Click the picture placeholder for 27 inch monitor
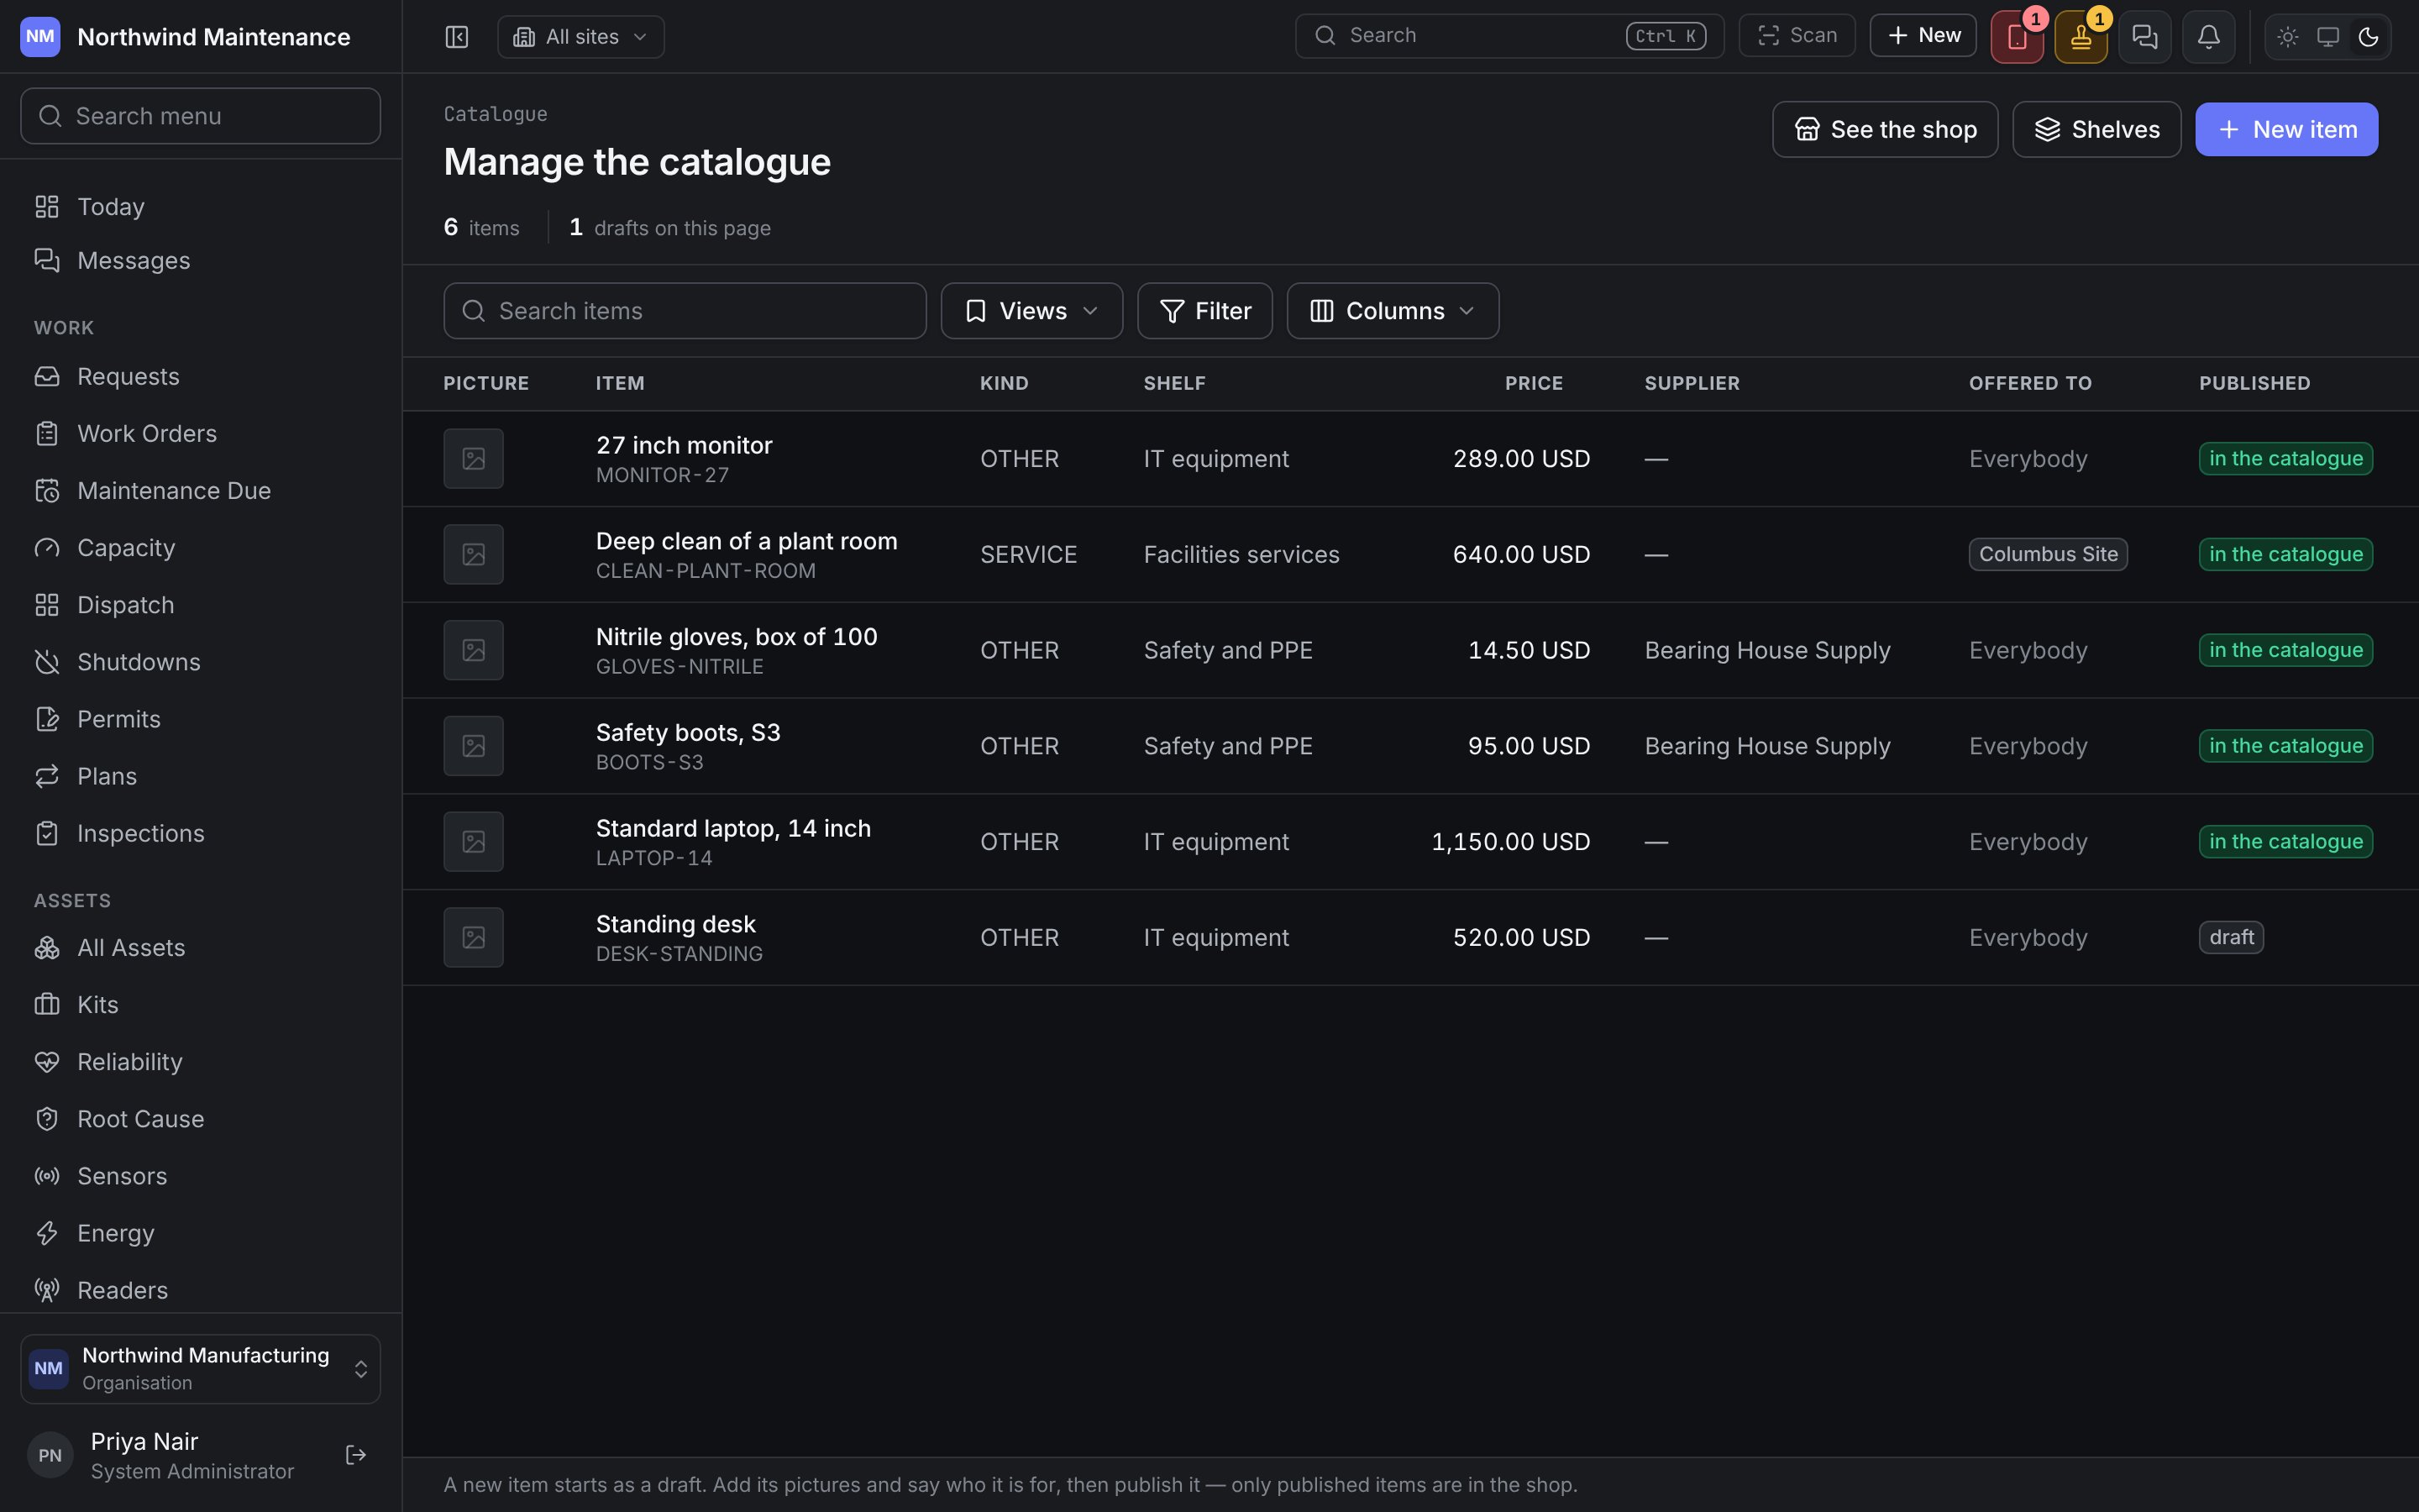The width and height of the screenshot is (2419, 1512). 474,459
